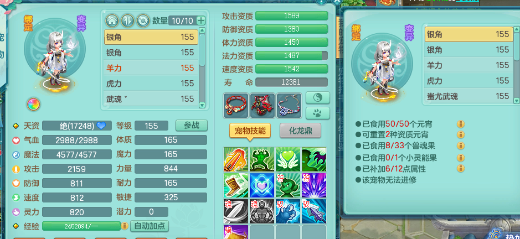Open the yin-yang symbol button

[317, 97]
